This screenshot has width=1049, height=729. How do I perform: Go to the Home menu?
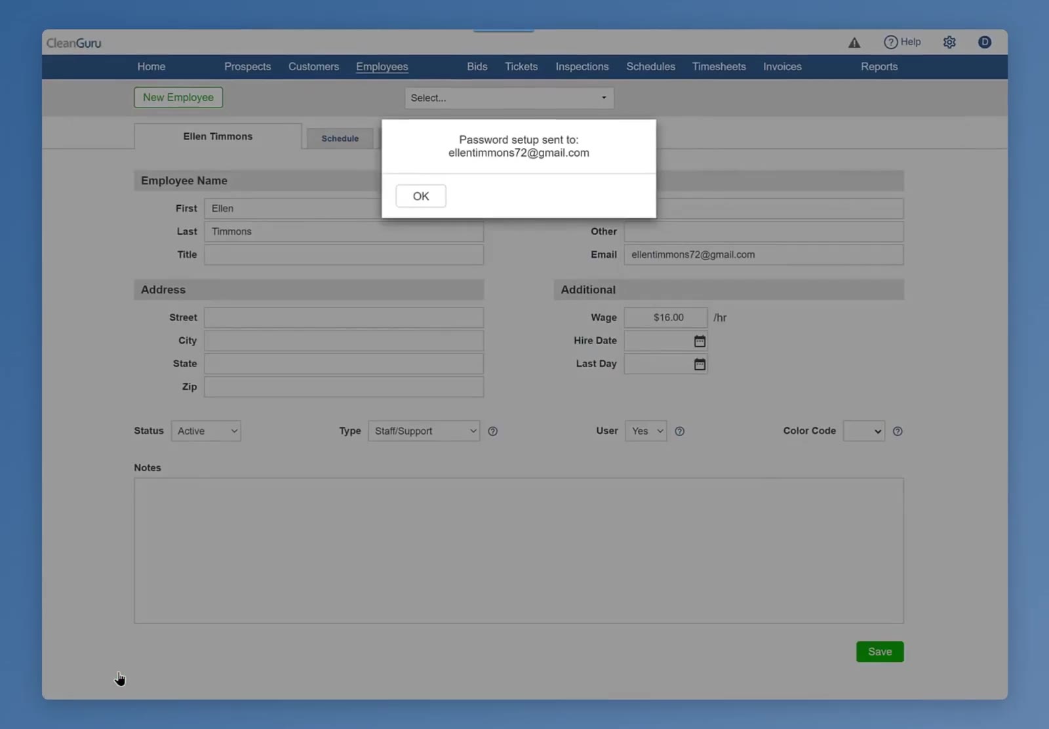coord(151,67)
